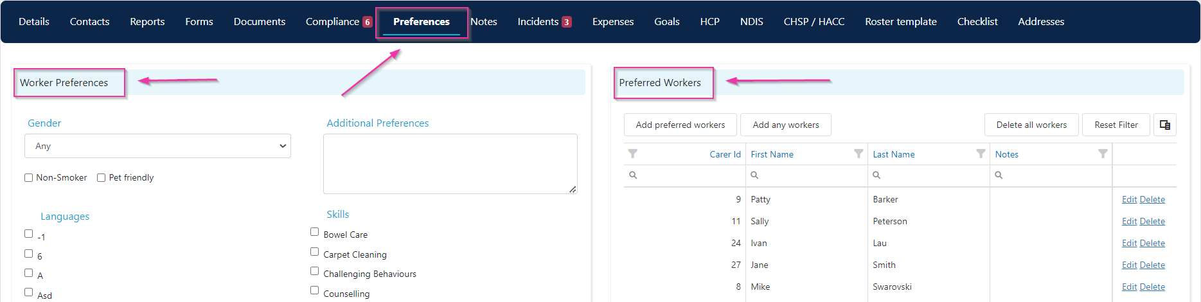Go to the Roster template tab
This screenshot has height=302, width=1201.
coord(901,22)
